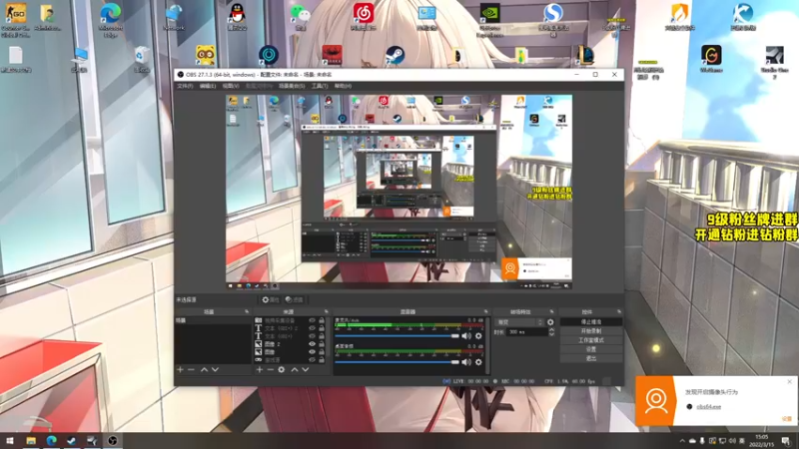This screenshot has height=449, width=799.
Task: Toggle lock on 视频采集设备 source
Action: [322, 320]
